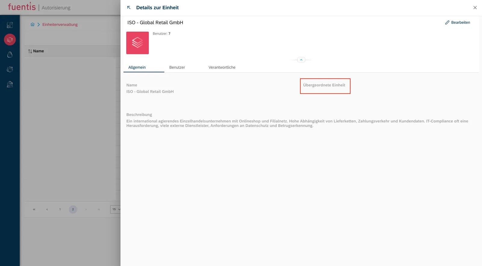Sort by the Name column header
Image resolution: width=482 pixels, height=266 pixels.
coord(36,51)
